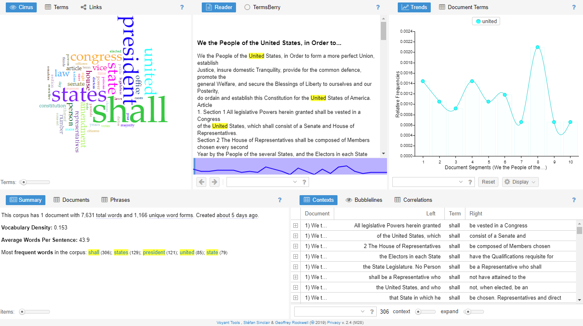This screenshot has height=326, width=583.
Task: Switch to the Documents tab
Action: (71, 200)
